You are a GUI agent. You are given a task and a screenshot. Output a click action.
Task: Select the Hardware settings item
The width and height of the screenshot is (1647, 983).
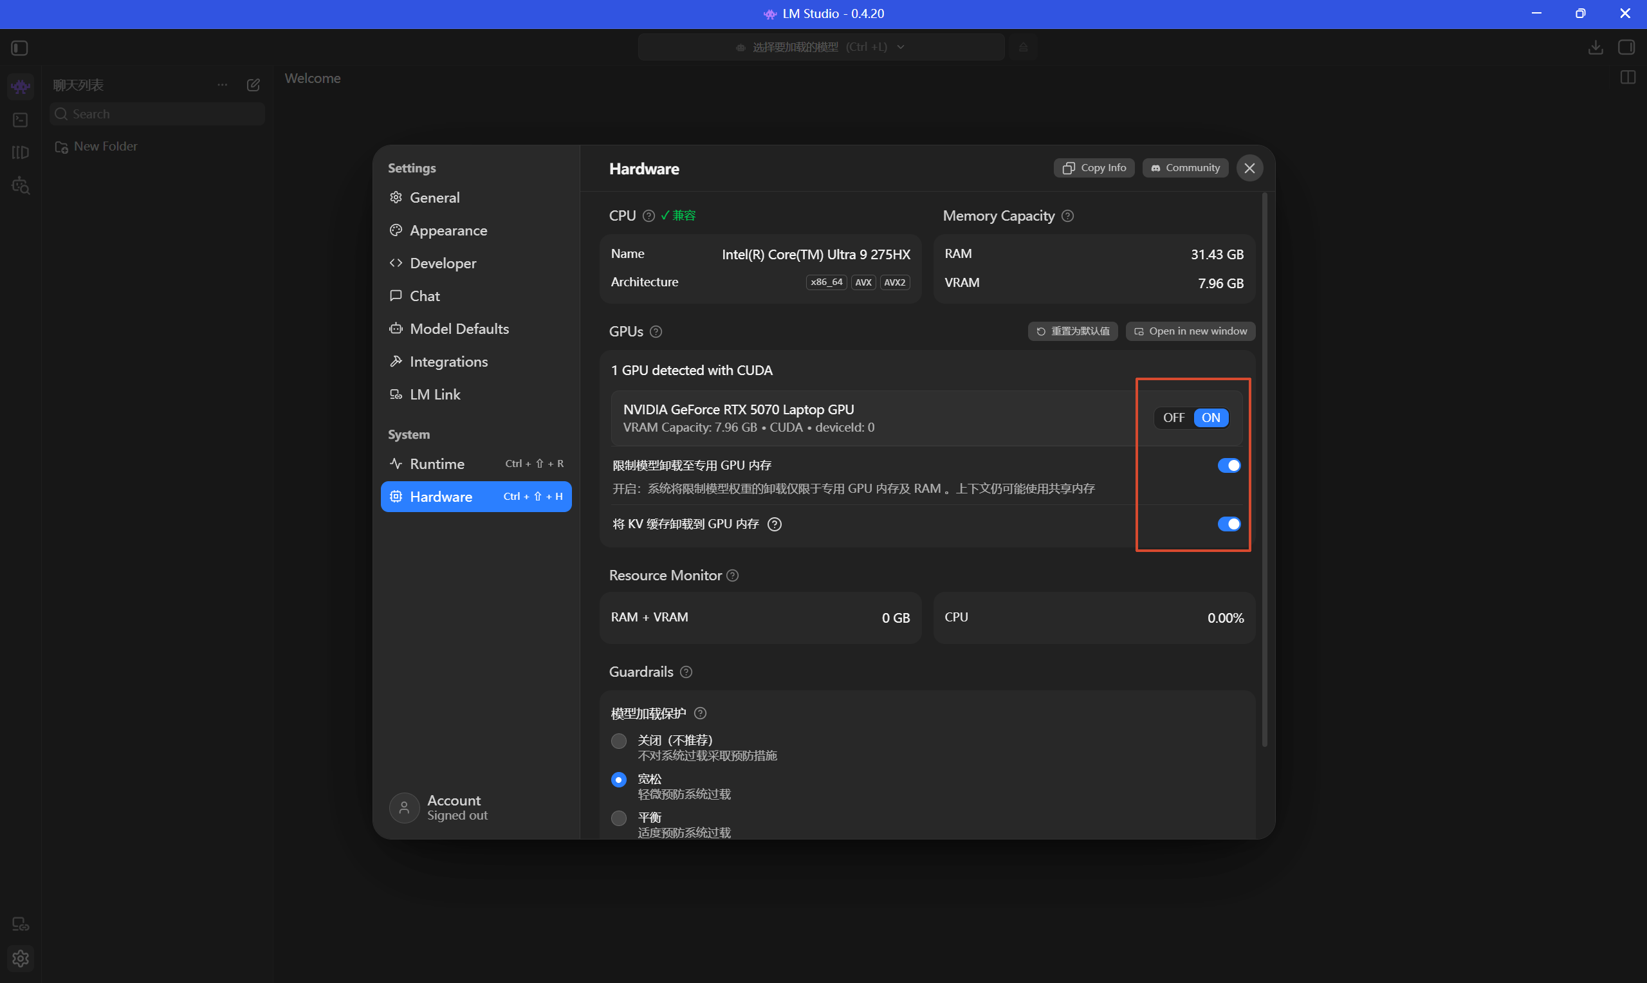coord(476,497)
